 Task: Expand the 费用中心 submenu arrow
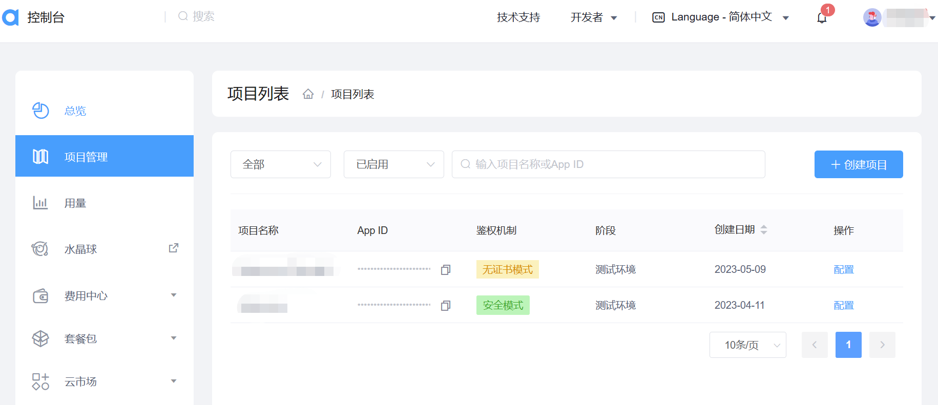(174, 295)
